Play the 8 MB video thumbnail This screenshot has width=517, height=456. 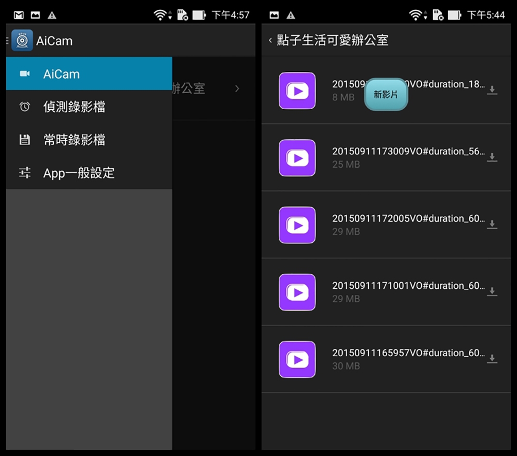pos(297,91)
